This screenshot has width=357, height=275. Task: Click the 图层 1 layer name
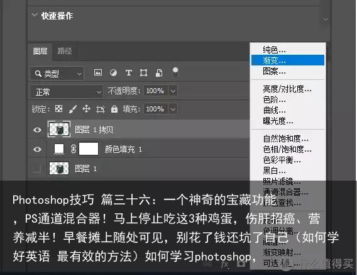[86, 169]
